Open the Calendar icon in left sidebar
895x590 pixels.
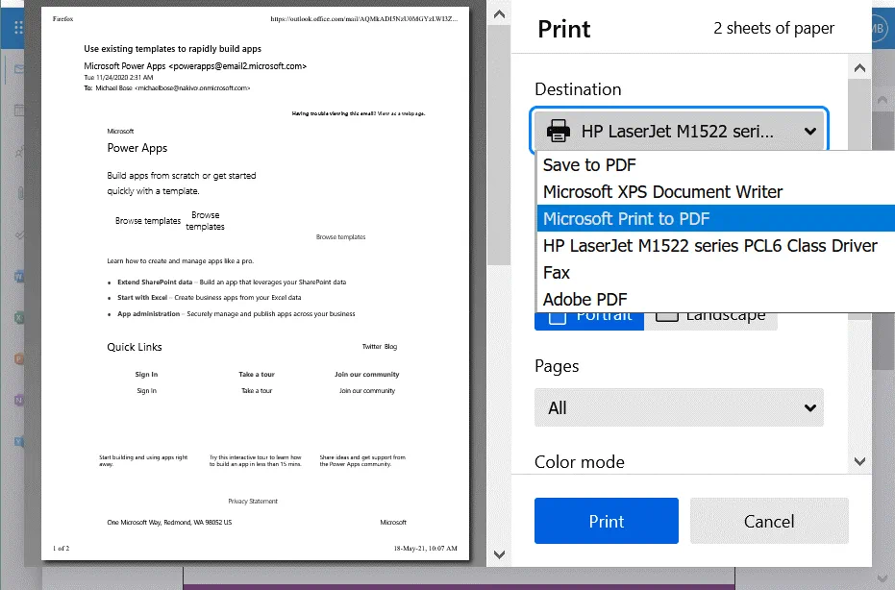click(19, 111)
